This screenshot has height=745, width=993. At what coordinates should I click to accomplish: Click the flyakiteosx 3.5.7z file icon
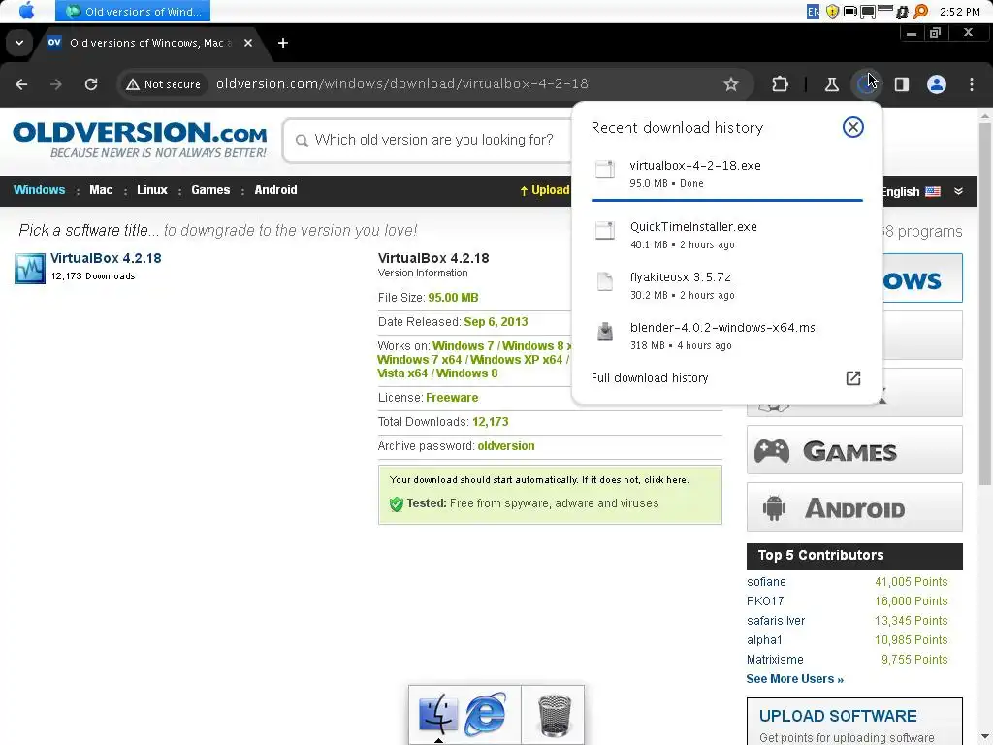pyautogui.click(x=605, y=281)
